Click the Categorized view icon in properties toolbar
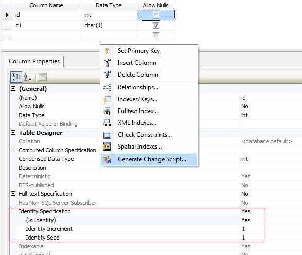The height and width of the screenshot is (255, 302). click(16, 77)
